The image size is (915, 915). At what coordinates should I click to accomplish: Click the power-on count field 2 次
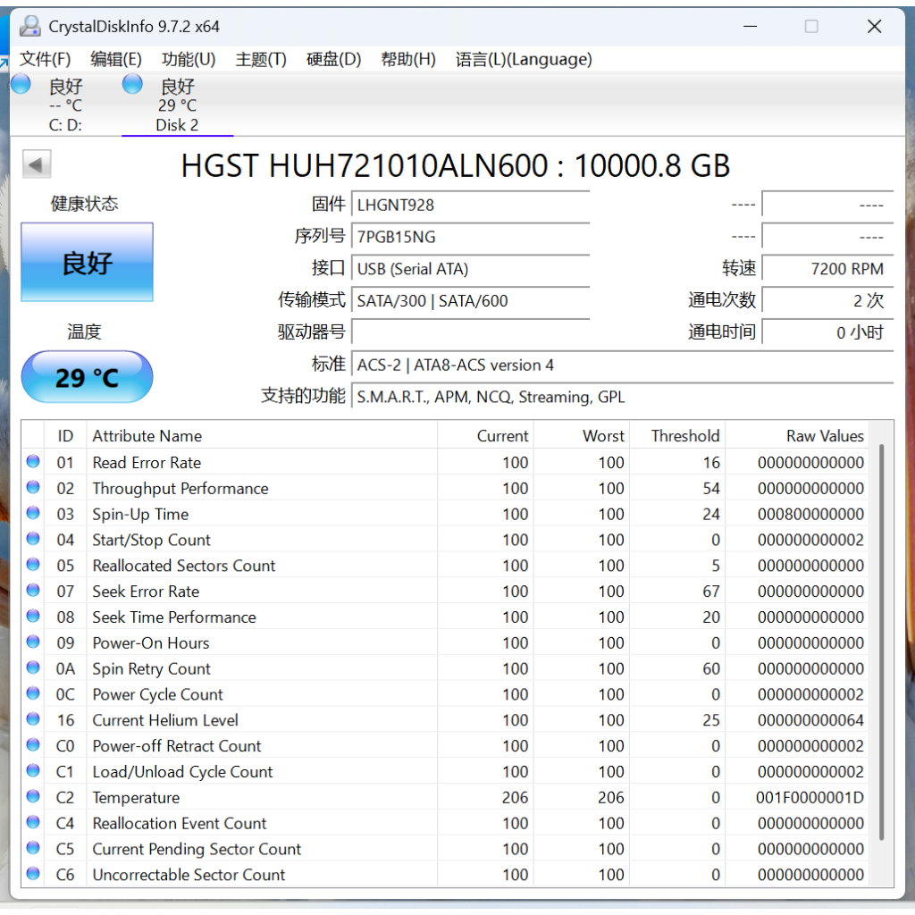click(827, 301)
